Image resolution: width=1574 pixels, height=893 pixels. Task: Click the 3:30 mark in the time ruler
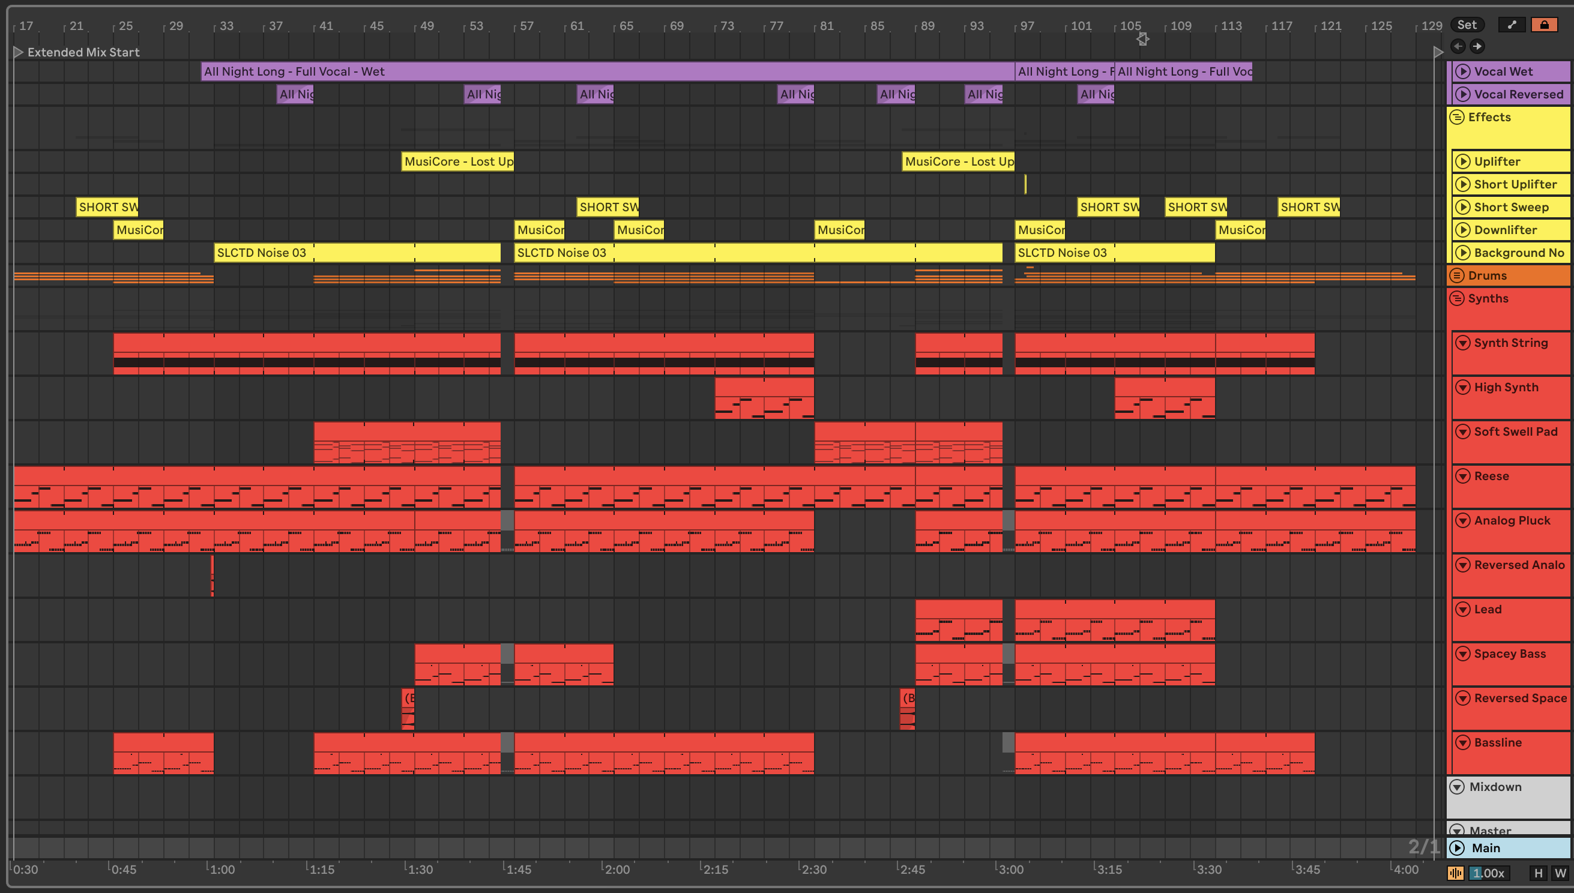[x=1209, y=869]
